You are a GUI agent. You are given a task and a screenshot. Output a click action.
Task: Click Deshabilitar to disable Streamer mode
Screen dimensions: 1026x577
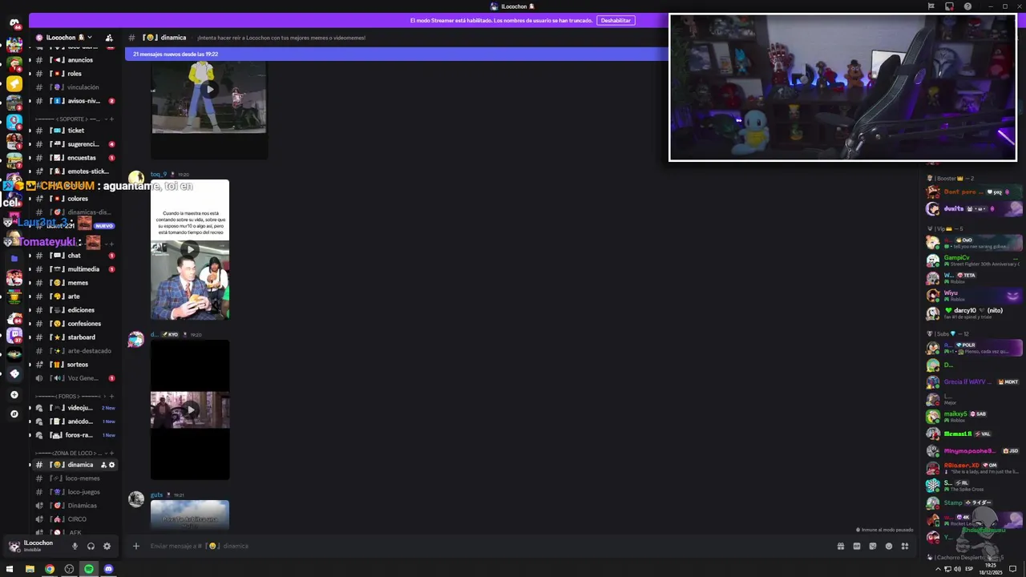point(616,20)
